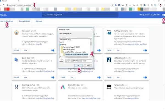This screenshot has height=110, width=165.
Task: Click Xóa to remove J2TEAM Security
Action: (x=118, y=78)
